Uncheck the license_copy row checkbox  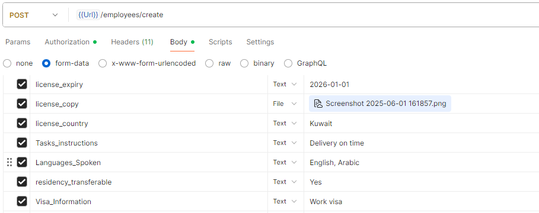[22, 104]
